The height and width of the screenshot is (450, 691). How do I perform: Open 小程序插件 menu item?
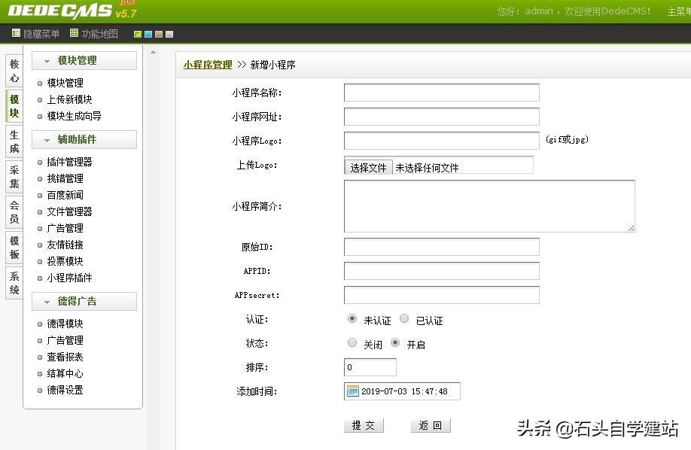click(x=69, y=278)
